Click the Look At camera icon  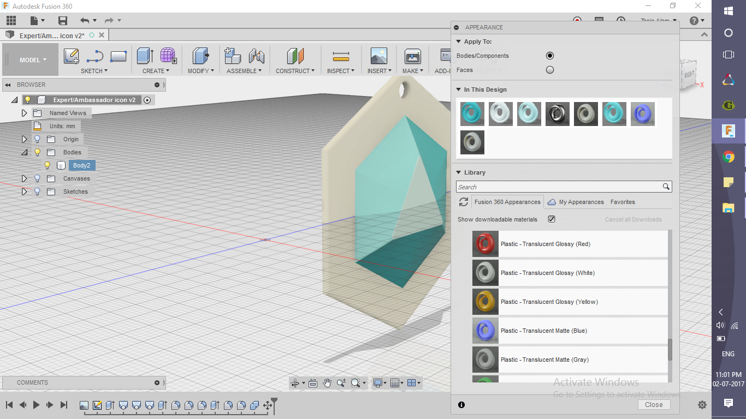click(x=313, y=383)
